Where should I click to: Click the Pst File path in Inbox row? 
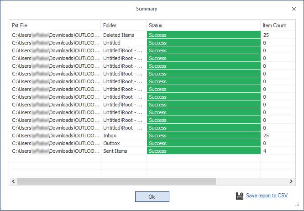point(56,136)
